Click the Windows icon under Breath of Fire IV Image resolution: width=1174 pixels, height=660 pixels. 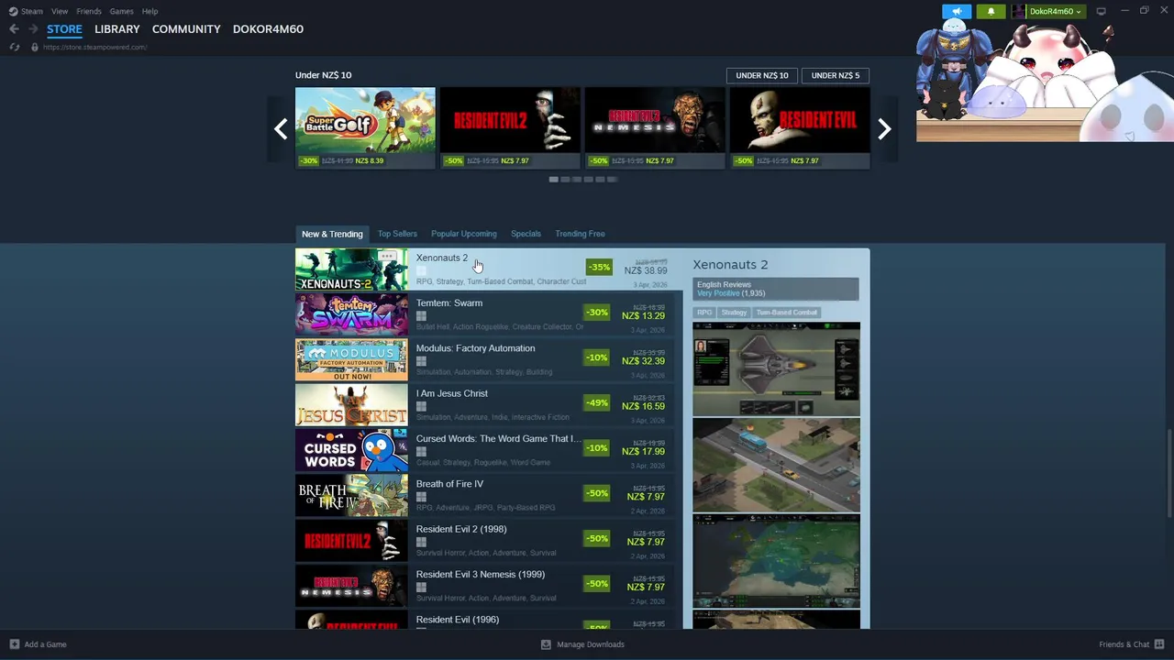[421, 497]
